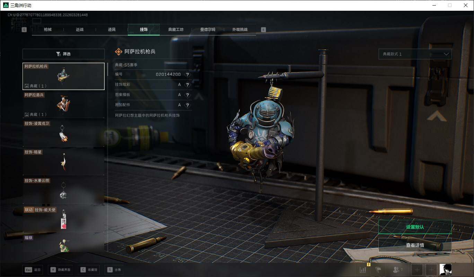Switch to the 近战 tab
474x277 pixels.
pyautogui.click(x=80, y=30)
